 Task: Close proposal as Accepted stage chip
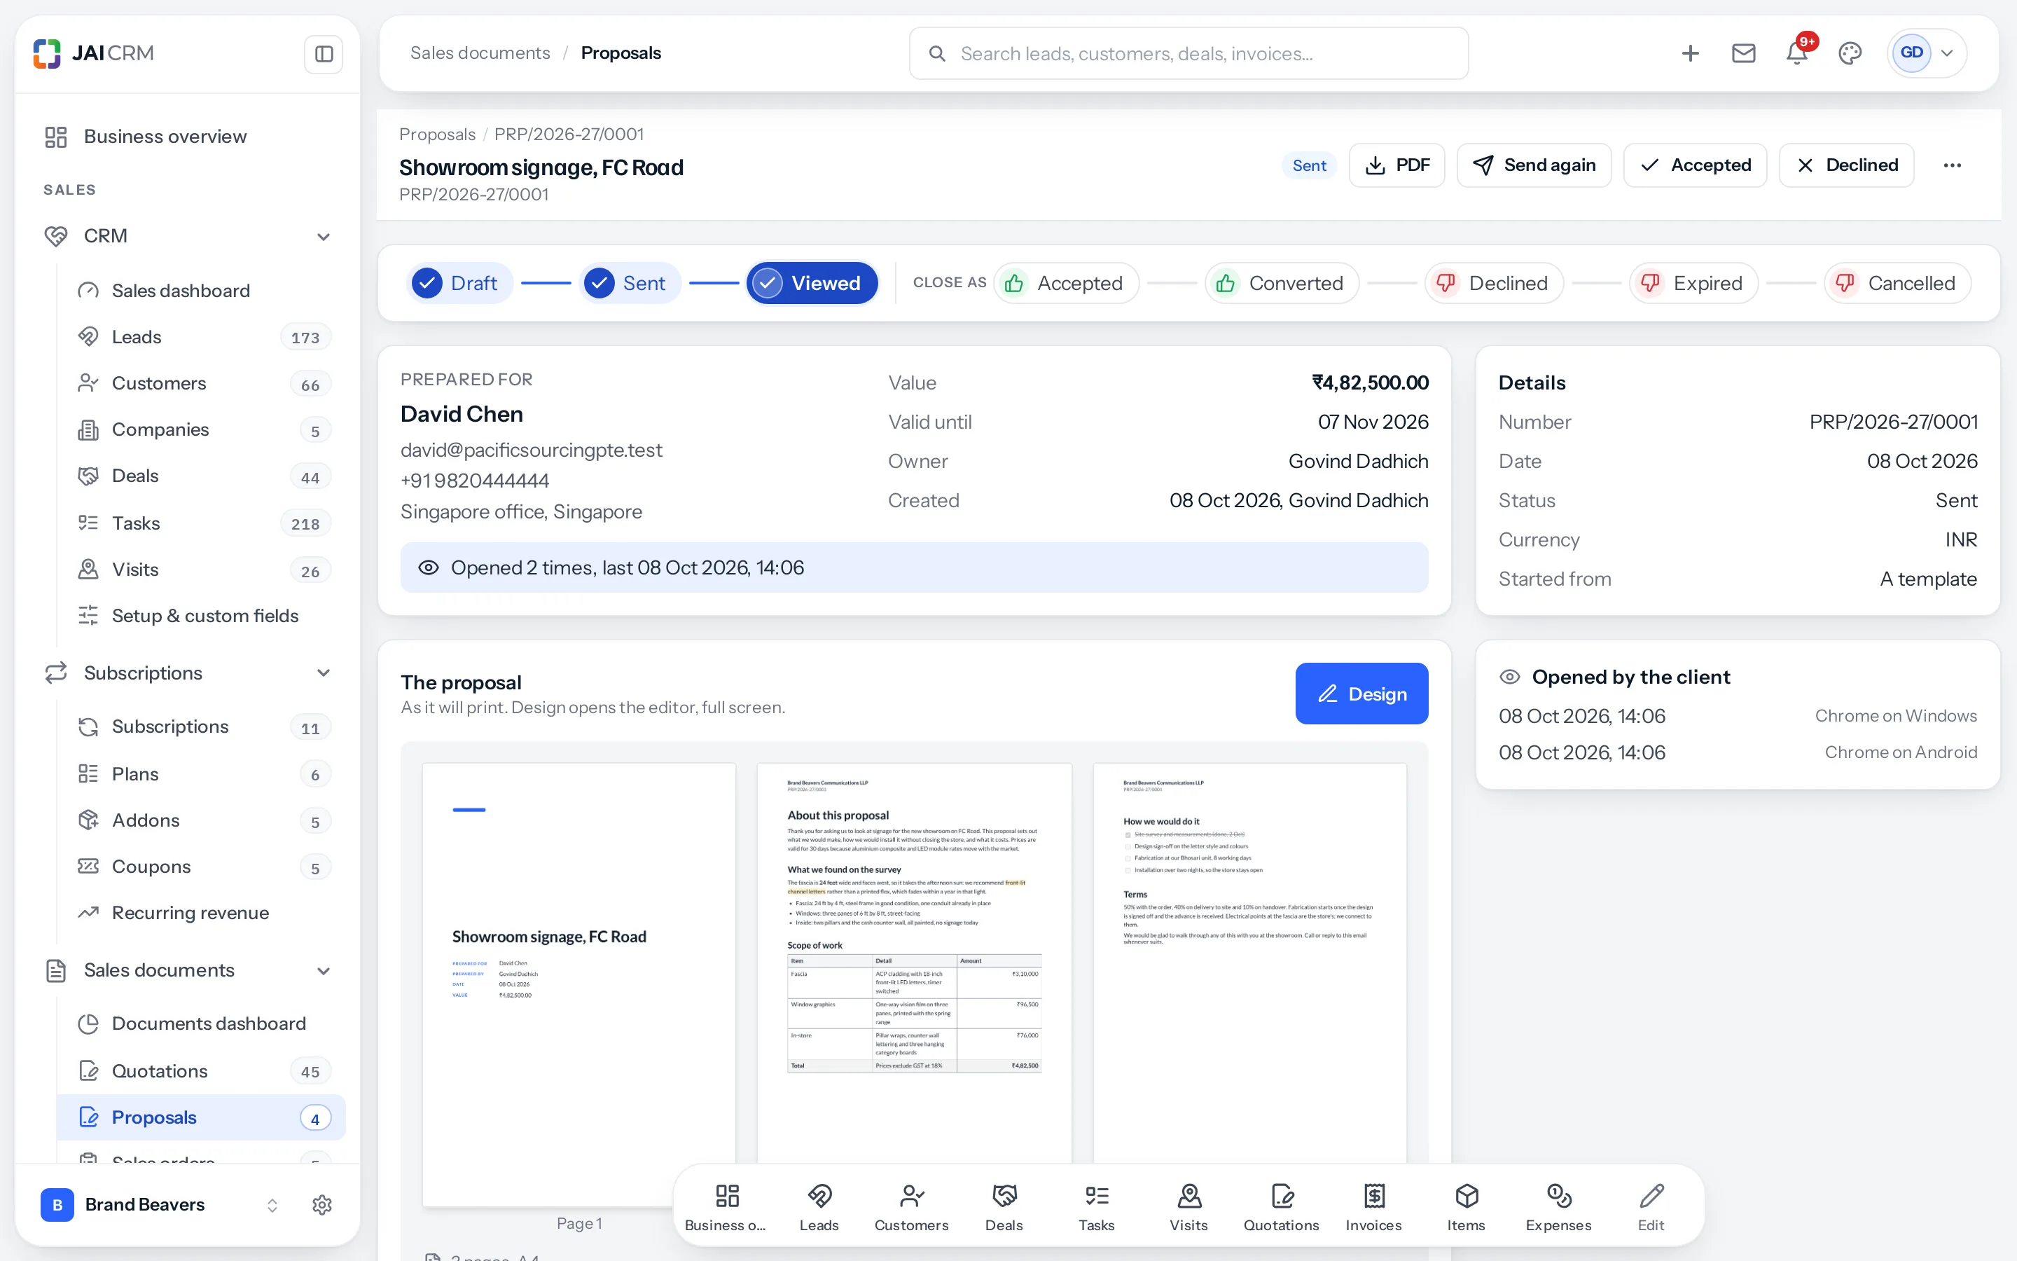pos(1065,284)
